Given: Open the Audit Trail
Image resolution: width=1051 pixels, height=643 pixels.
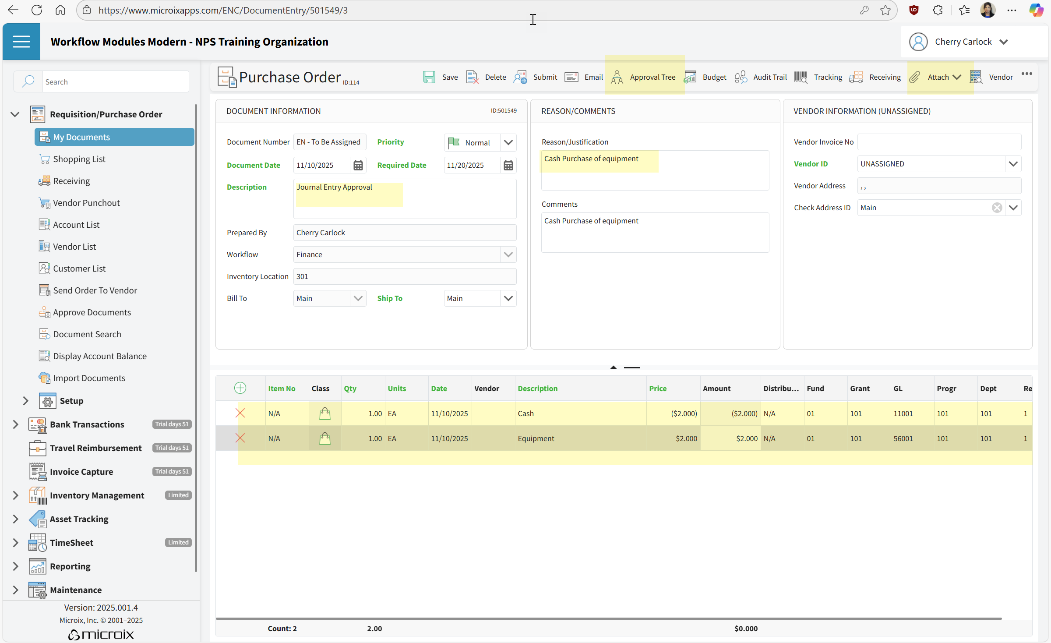Looking at the screenshot, I should 761,77.
